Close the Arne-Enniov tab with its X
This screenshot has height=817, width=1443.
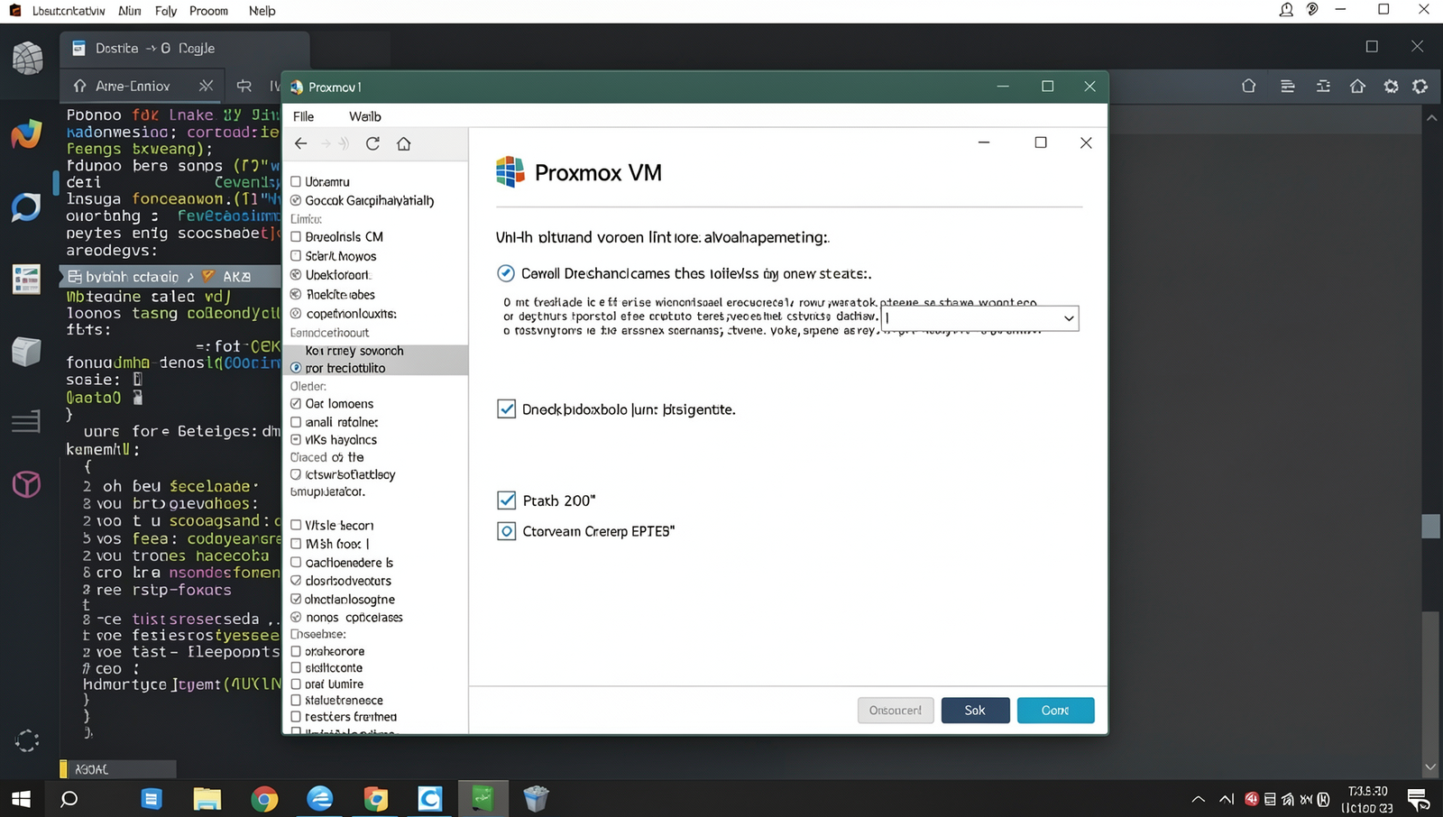tap(207, 86)
